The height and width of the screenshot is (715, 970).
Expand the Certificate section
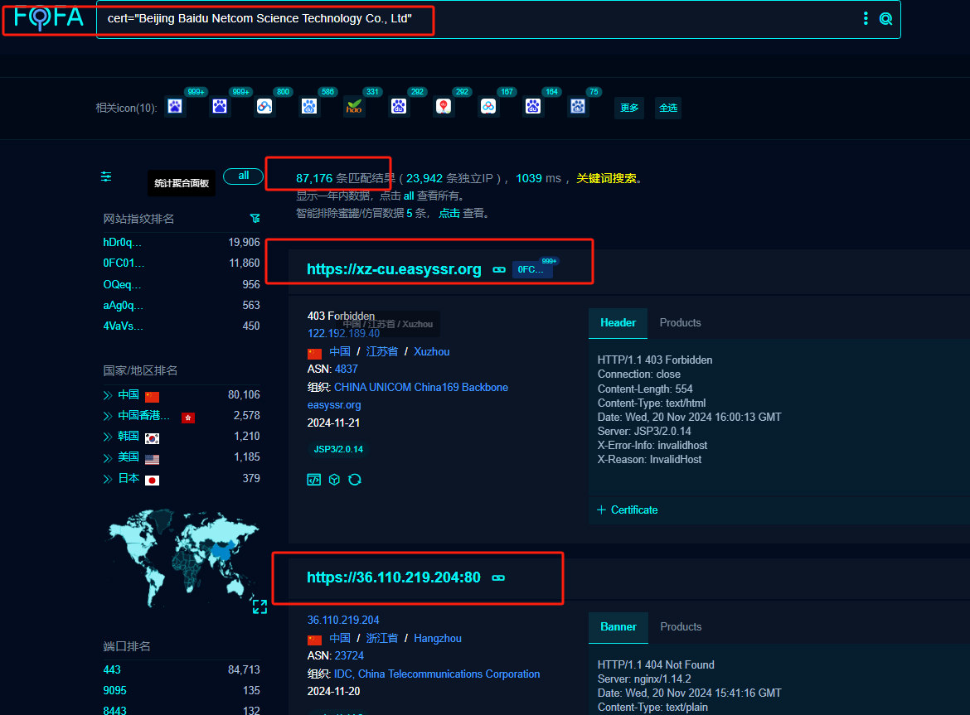pos(628,510)
